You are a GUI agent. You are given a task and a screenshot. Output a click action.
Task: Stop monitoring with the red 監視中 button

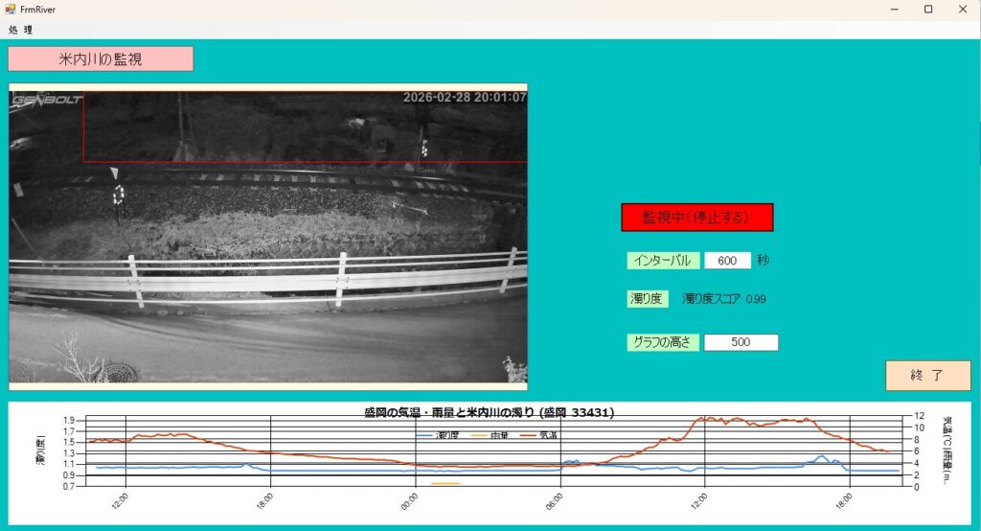(696, 218)
